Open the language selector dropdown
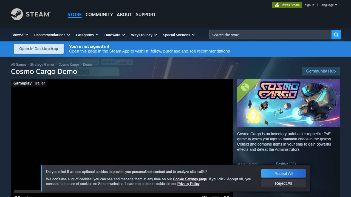Image resolution: width=351 pixels, height=197 pixels. [329, 5]
